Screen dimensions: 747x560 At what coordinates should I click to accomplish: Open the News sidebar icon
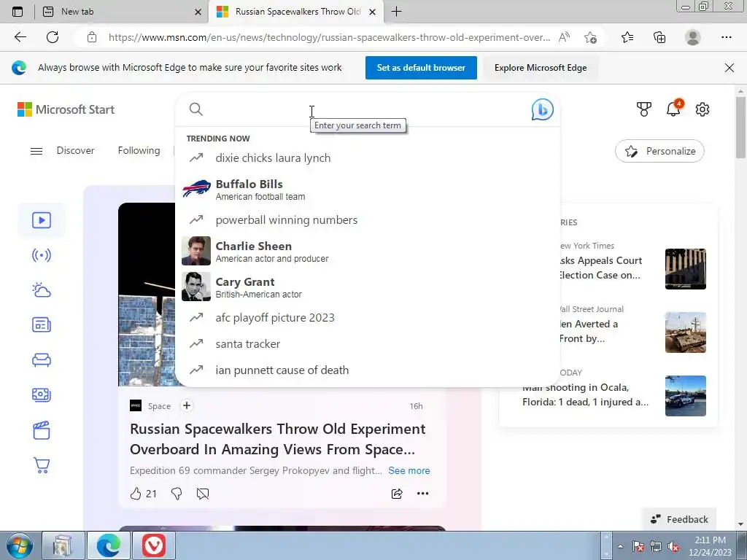42,324
